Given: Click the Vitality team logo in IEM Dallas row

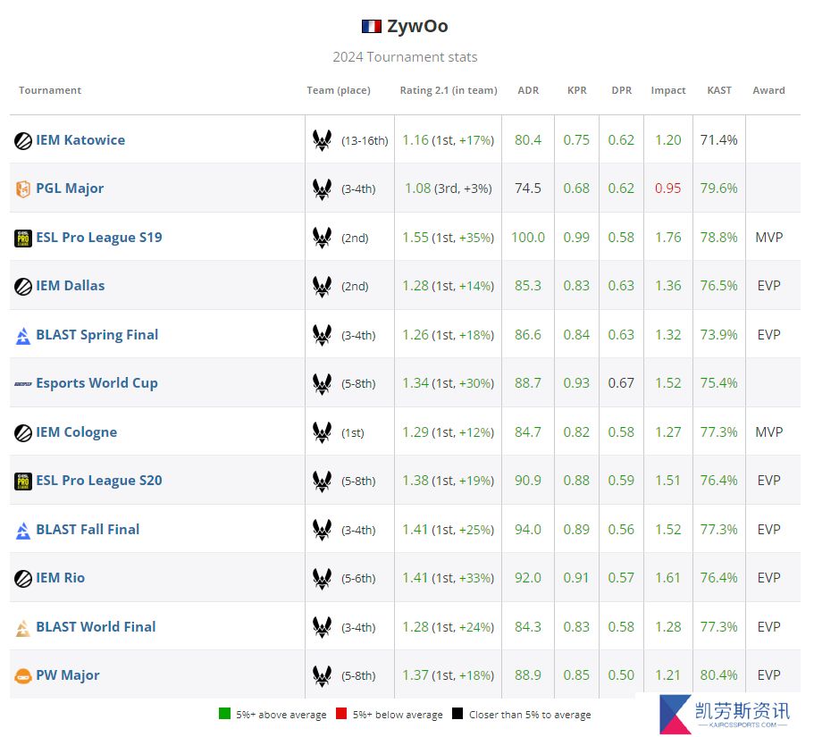Looking at the screenshot, I should pos(322,287).
